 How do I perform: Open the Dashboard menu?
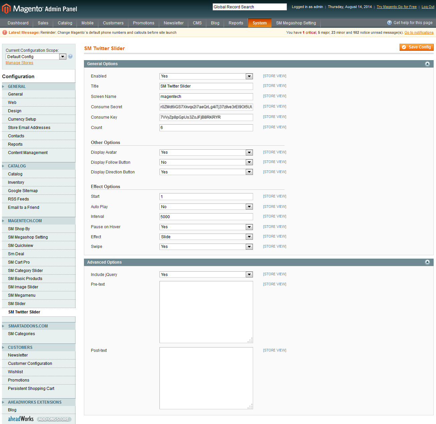[x=18, y=23]
